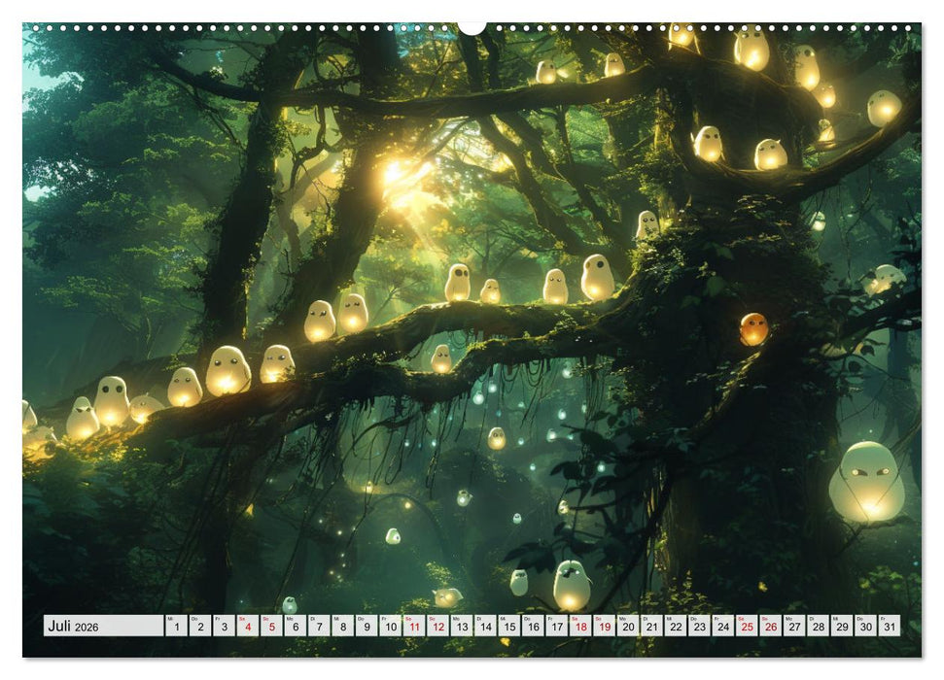944x680 pixels.
Task: Select Sunday date 19 in red
Action: click(x=604, y=628)
